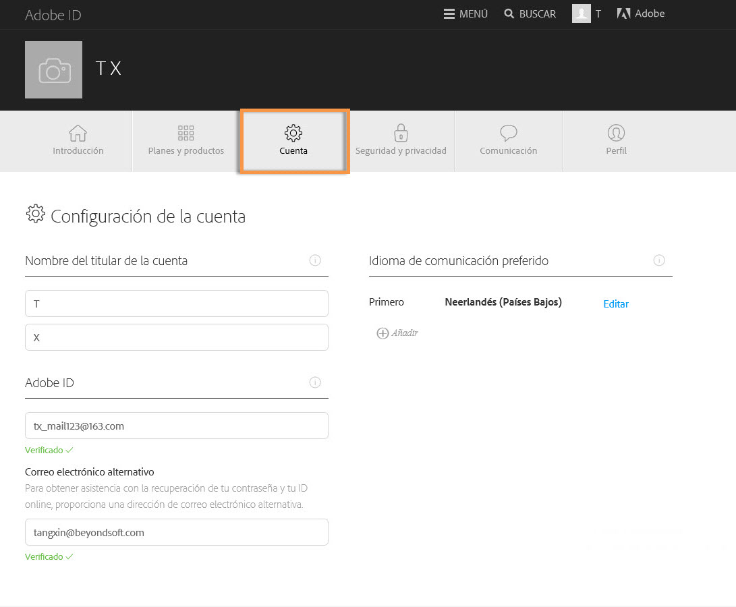This screenshot has height=607, width=736.
Task: Click the Neerlandés (Países Bajos) language text
Action: pyautogui.click(x=503, y=302)
